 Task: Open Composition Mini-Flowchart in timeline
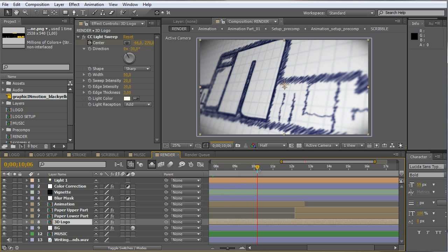(119, 164)
